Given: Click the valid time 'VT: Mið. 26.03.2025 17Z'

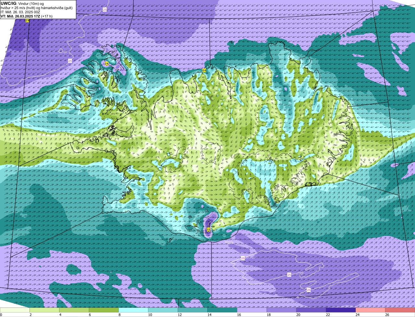Looking at the screenshot, I should [x=20, y=16].
